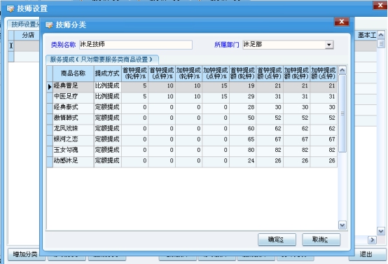Click the 类别名称 input field

[x=136, y=45]
